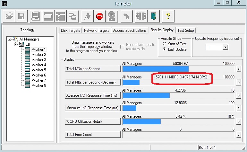Select Worker 5 in the Topology tree

pyautogui.click(x=38, y=70)
